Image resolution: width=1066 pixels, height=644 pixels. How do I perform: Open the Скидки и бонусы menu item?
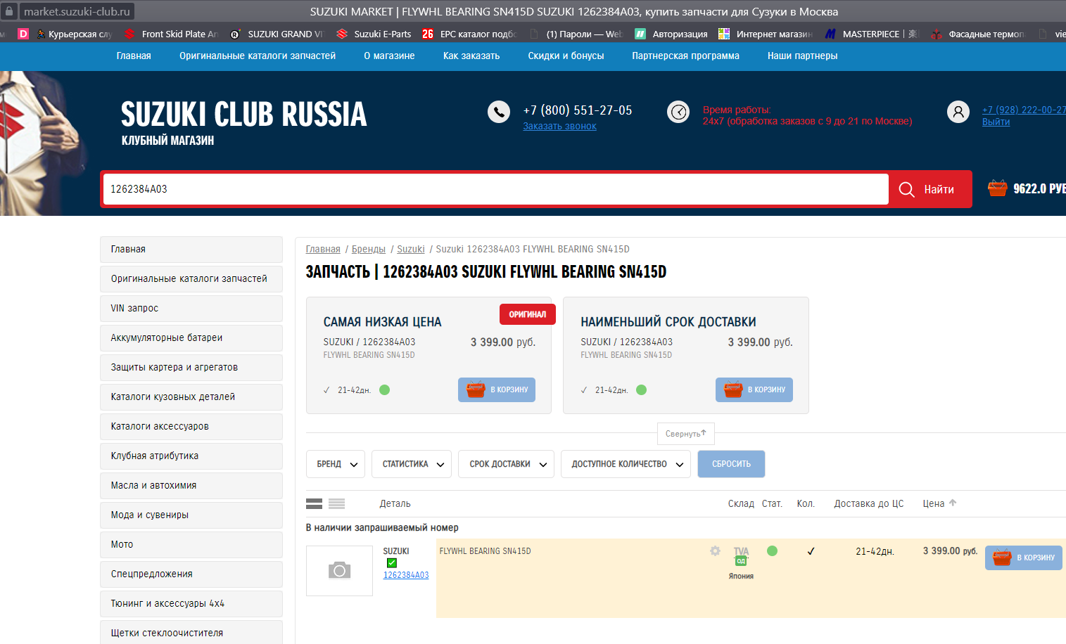pyautogui.click(x=566, y=56)
